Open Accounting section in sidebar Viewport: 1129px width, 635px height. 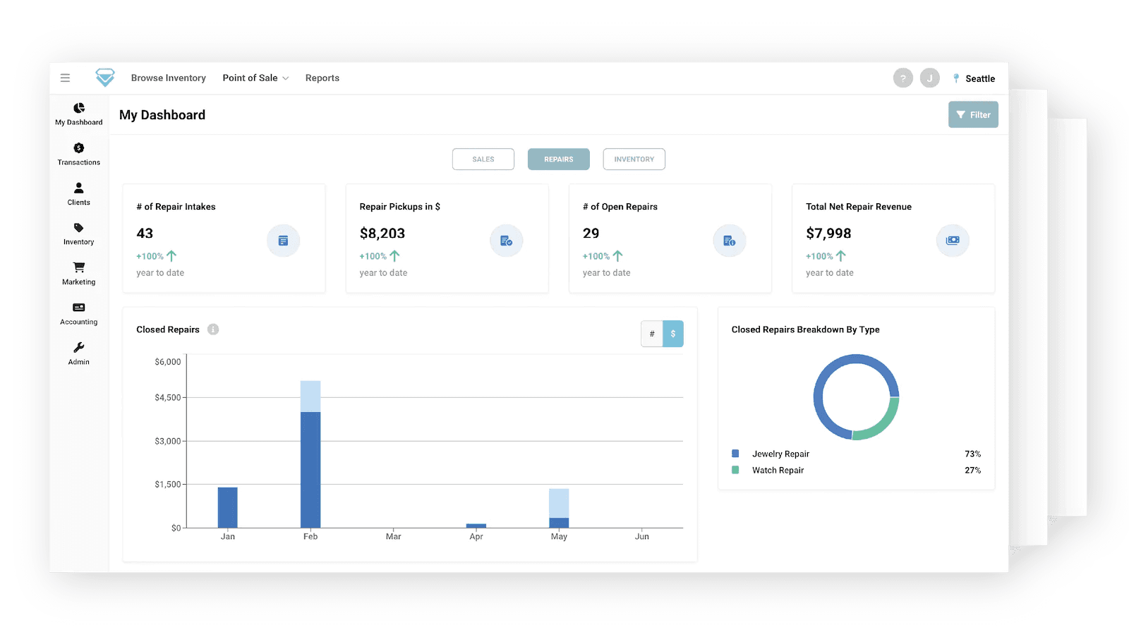(79, 313)
